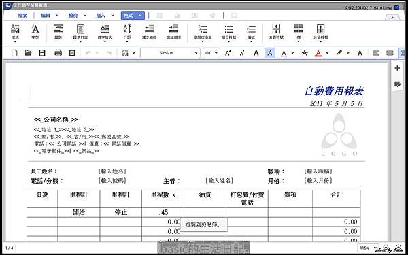Click the <<_公司名稱_>> company name placeholder
The width and height of the screenshot is (408, 255).
click(56, 120)
